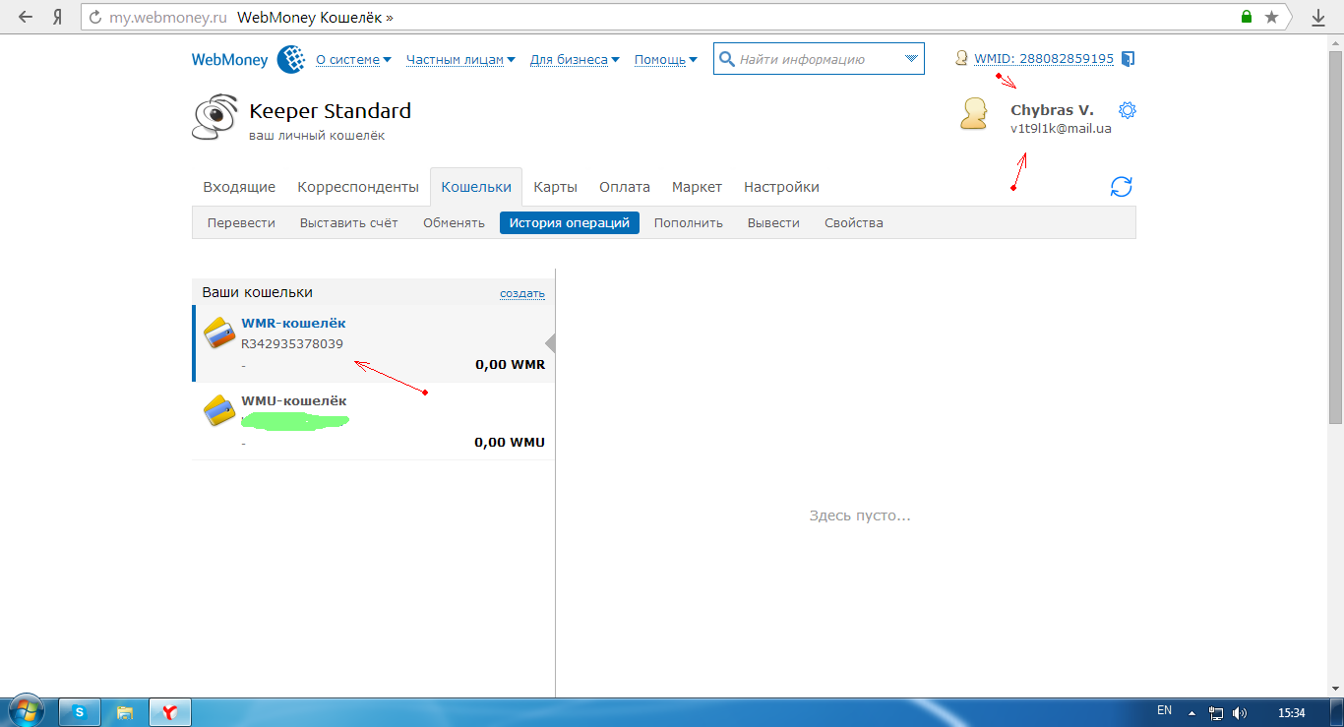
Task: Go back using the browser back arrow
Action: [26, 17]
